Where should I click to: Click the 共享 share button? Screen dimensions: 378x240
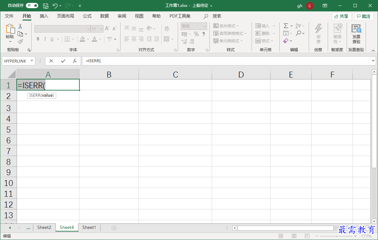click(341, 16)
